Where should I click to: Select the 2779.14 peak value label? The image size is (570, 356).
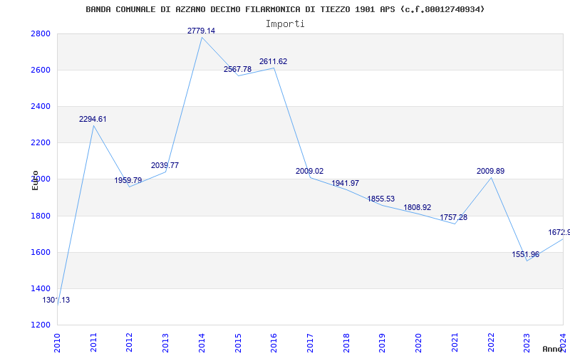pos(201,31)
